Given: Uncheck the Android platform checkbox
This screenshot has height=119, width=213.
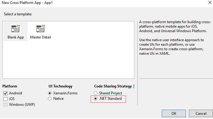Looking at the screenshot, I should 5,93.
